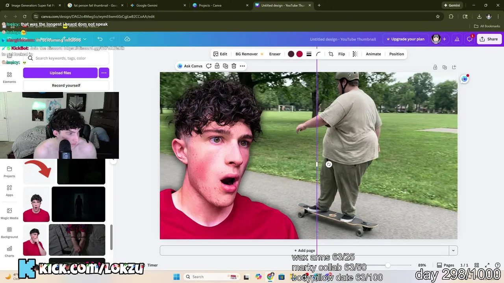Click the Record yourself button
The width and height of the screenshot is (504, 283).
(66, 85)
